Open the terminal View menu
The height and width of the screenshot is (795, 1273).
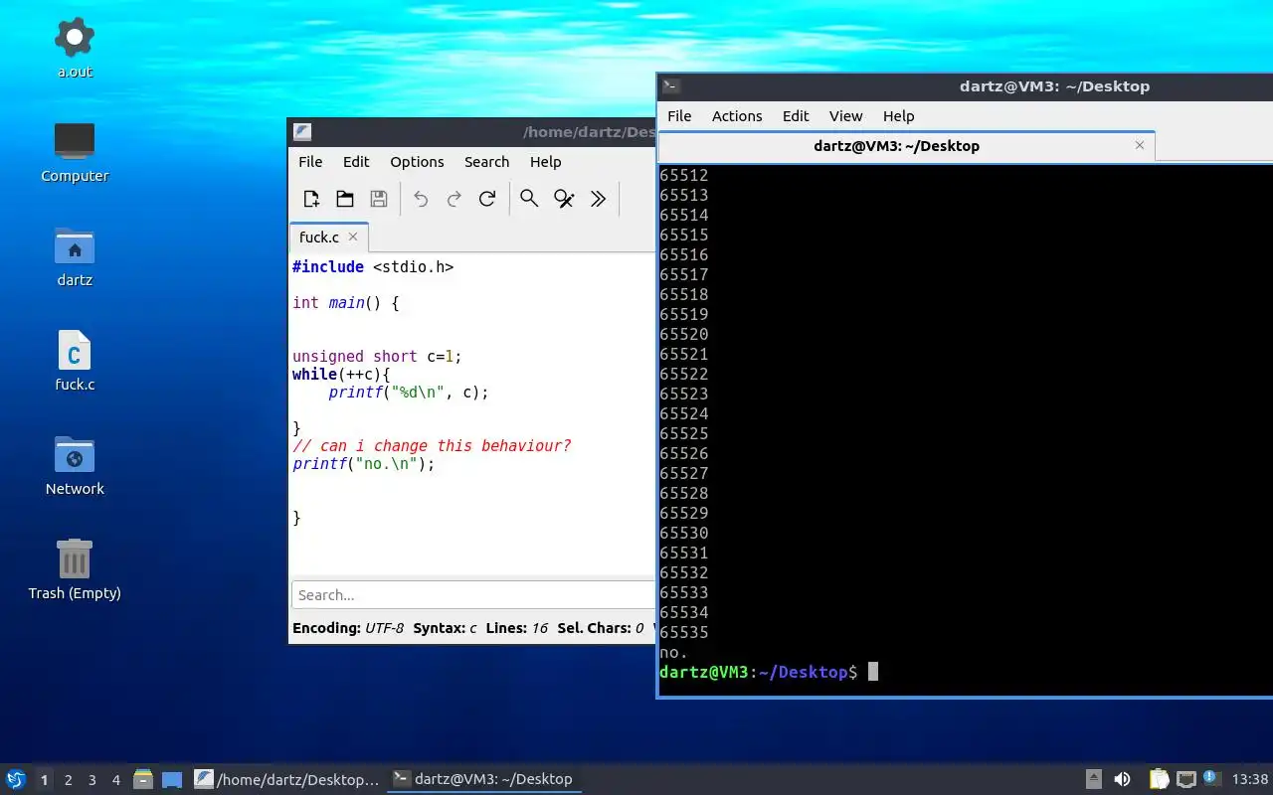(x=846, y=116)
